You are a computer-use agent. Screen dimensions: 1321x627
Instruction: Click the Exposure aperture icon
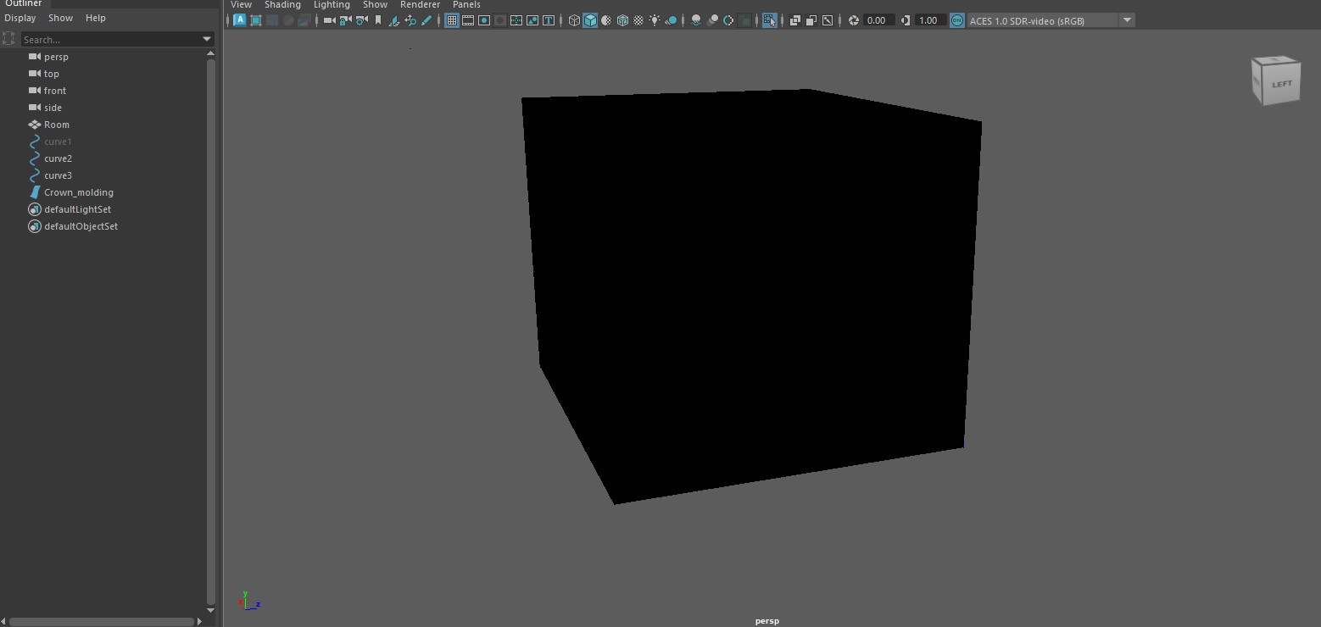(854, 20)
